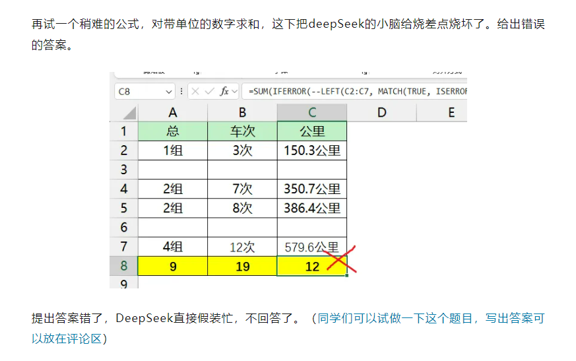The image size is (576, 361).
Task: Select cell containing '350.7公里'
Action: [x=312, y=189]
